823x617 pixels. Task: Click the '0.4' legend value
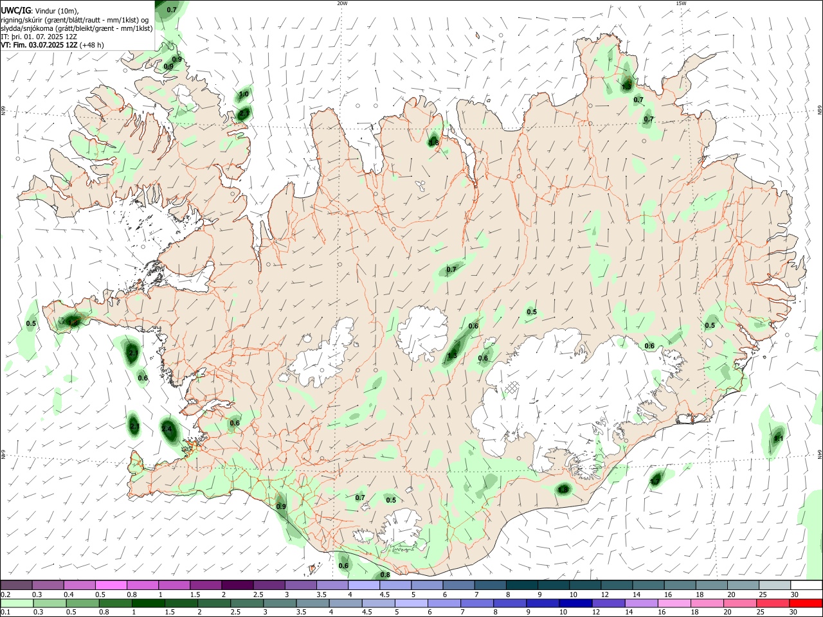(69, 595)
